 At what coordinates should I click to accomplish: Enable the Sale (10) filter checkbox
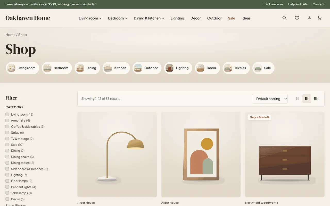[x=7, y=145]
